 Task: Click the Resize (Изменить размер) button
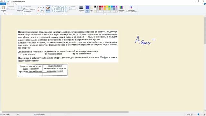click(x=29, y=9)
